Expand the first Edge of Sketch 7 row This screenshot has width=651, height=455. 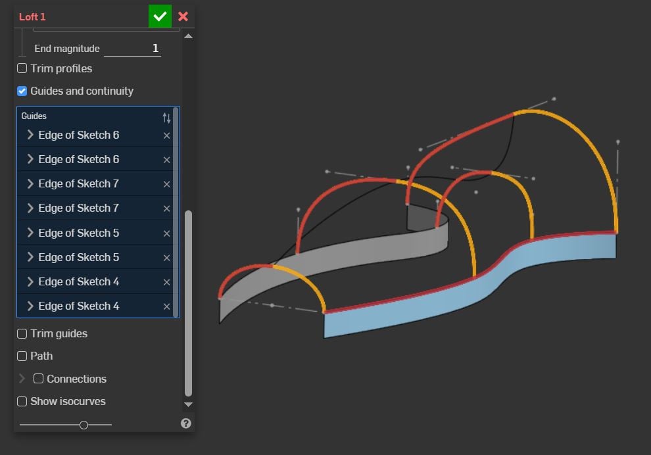coord(30,183)
